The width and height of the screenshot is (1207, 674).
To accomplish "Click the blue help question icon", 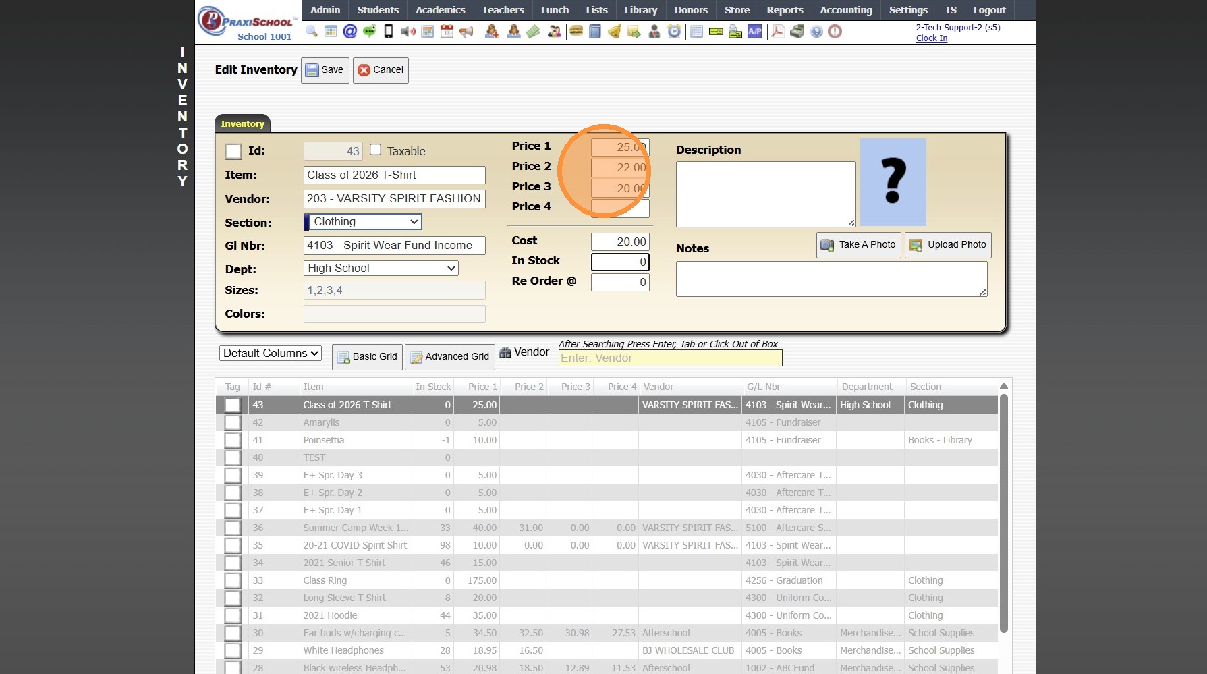I will pos(816,32).
